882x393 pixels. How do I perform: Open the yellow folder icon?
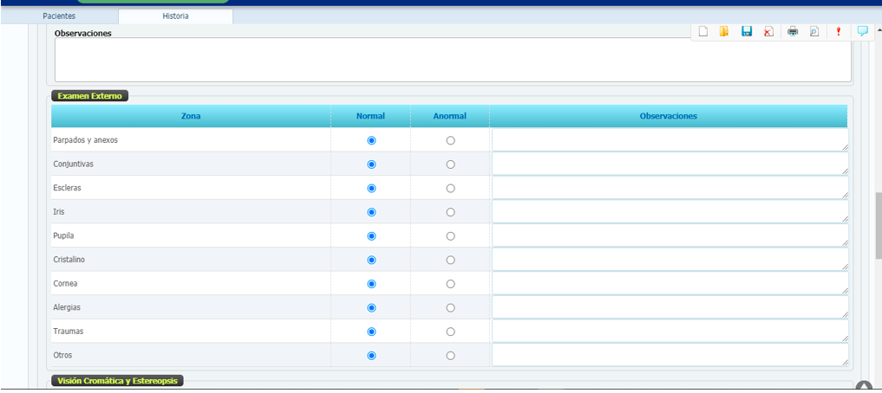click(724, 32)
